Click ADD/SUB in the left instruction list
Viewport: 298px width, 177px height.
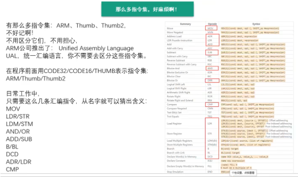click(x=19, y=139)
